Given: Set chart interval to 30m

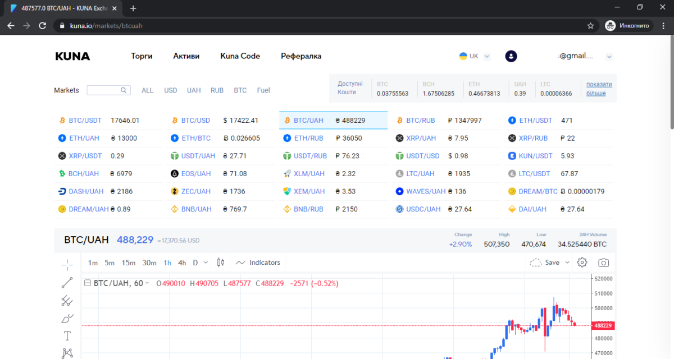Looking at the screenshot, I should click(x=149, y=263).
